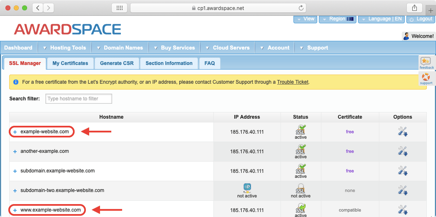Switch to Generate CSR tab
The width and height of the screenshot is (436, 217).
[x=117, y=63]
